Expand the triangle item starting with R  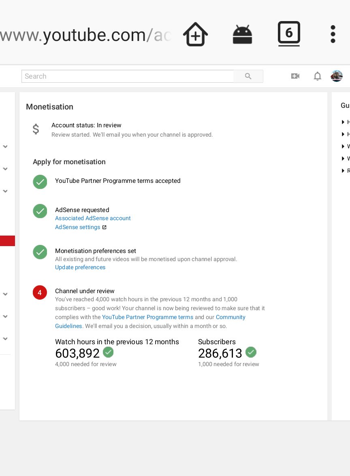click(343, 171)
